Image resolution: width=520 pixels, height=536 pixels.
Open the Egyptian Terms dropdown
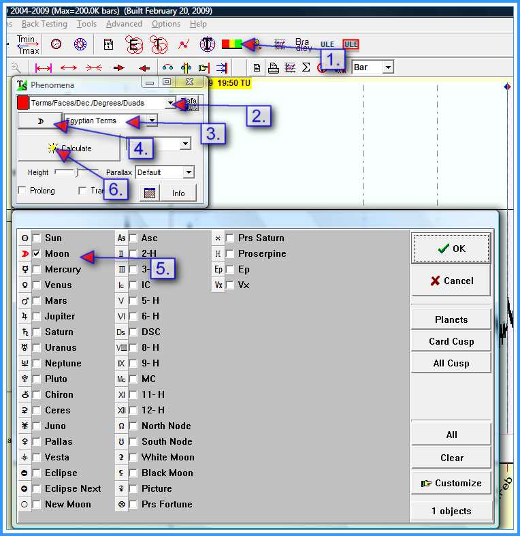(x=152, y=121)
